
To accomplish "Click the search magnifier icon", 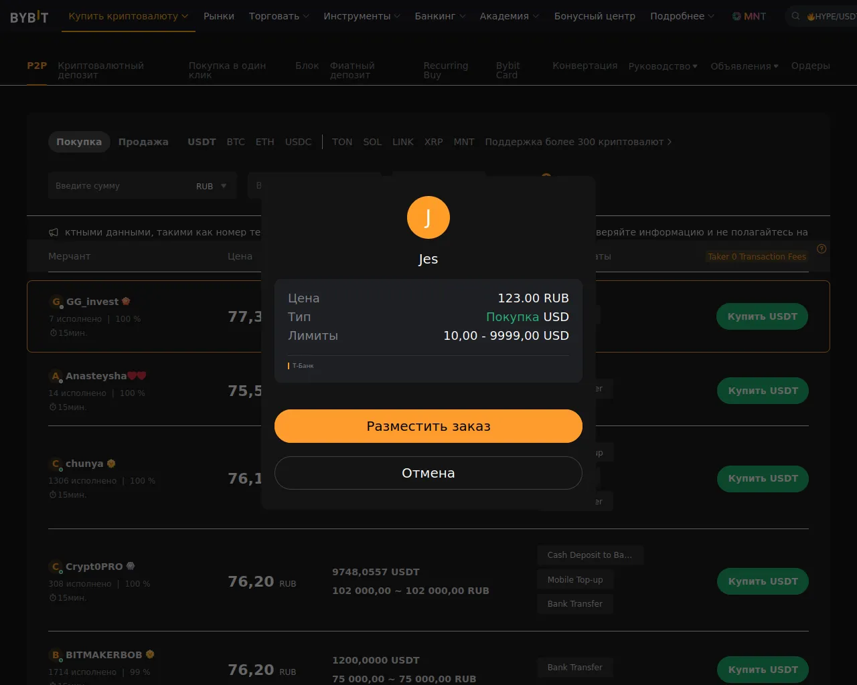I will tap(795, 16).
